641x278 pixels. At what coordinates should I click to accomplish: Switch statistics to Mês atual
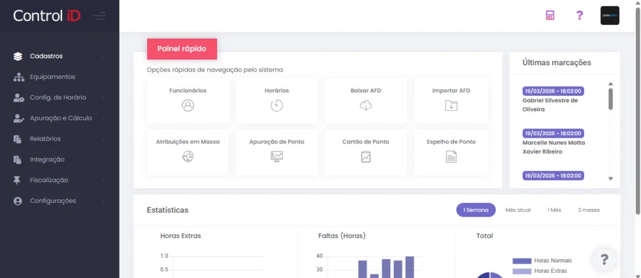518,210
